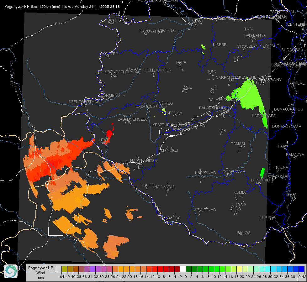The height and width of the screenshot is (282, 307).
Task: Click the red radar echo near Lenti
Action: tap(110, 134)
